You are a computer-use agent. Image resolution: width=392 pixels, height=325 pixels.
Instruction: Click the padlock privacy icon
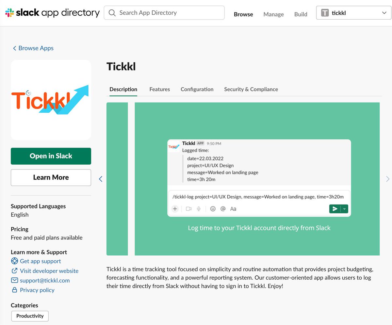tap(14, 290)
